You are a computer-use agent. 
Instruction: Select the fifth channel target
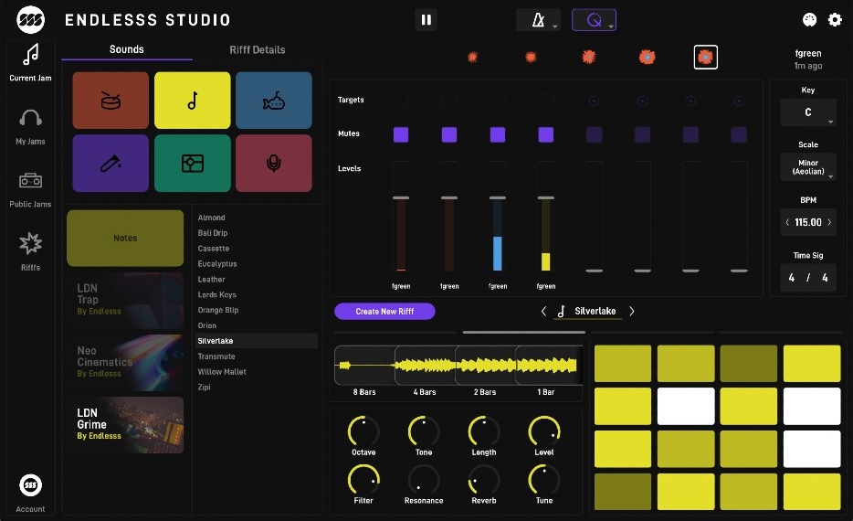click(x=594, y=101)
